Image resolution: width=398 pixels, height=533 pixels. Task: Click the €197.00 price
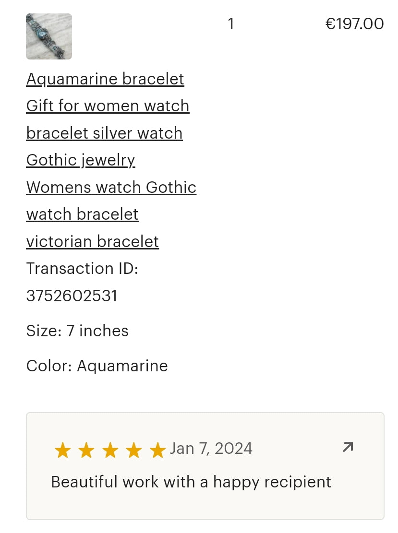pyautogui.click(x=354, y=24)
